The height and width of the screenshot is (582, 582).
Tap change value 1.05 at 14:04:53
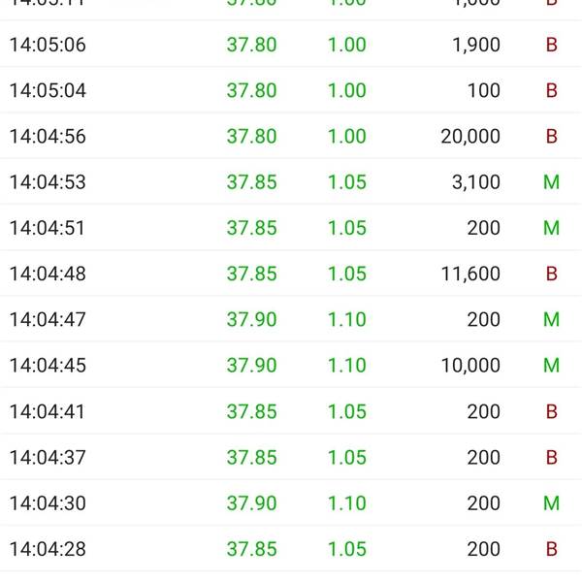coord(347,182)
